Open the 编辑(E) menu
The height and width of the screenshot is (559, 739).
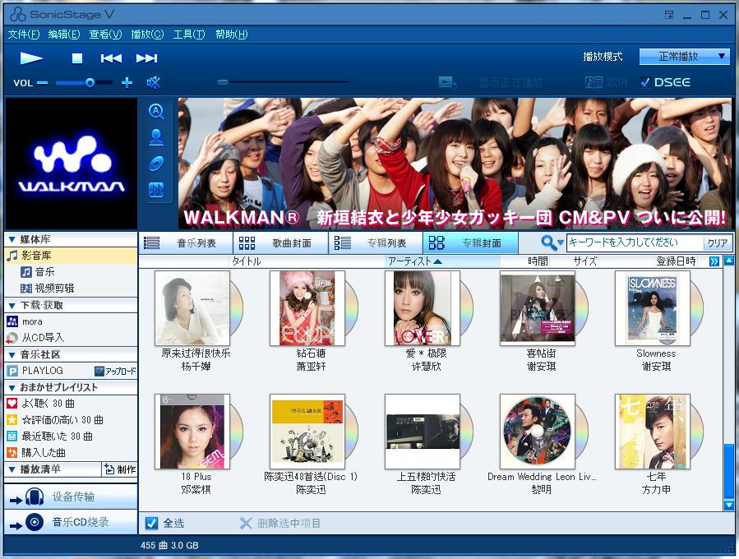[x=64, y=35]
